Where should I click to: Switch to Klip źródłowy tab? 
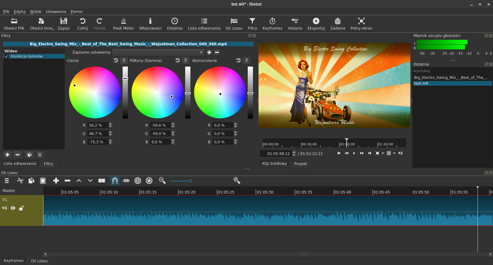274,164
